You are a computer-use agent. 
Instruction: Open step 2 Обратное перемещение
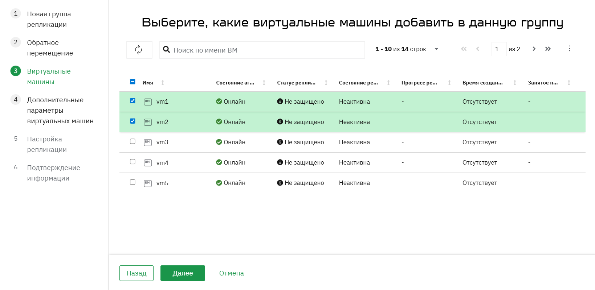(x=50, y=48)
